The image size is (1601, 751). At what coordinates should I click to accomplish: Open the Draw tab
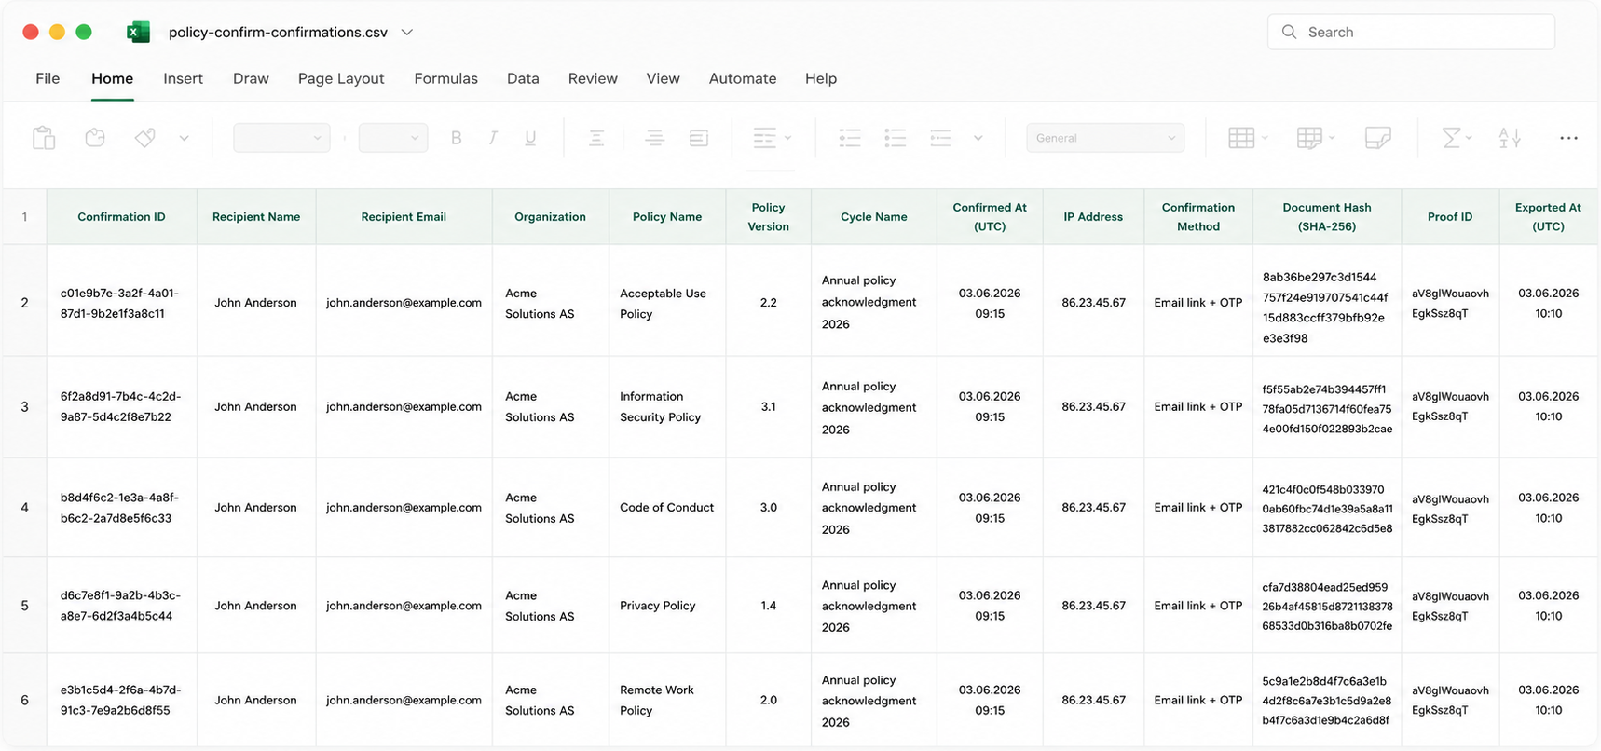point(251,78)
